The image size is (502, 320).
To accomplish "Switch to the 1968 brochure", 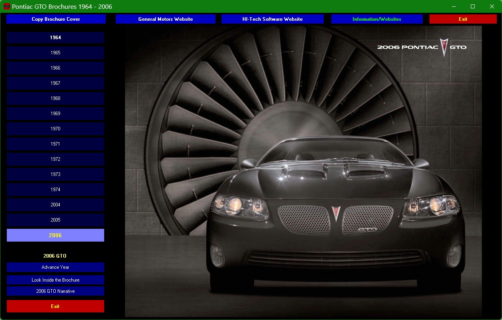I will point(55,98).
